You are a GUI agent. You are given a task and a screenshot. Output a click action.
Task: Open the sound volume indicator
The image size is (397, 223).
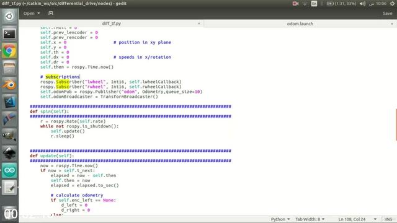click(x=362, y=4)
